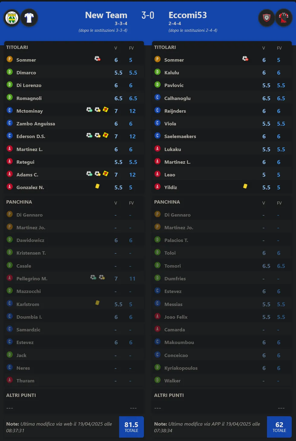Click the blue C role badge beside Calhanoglu

[157, 97]
